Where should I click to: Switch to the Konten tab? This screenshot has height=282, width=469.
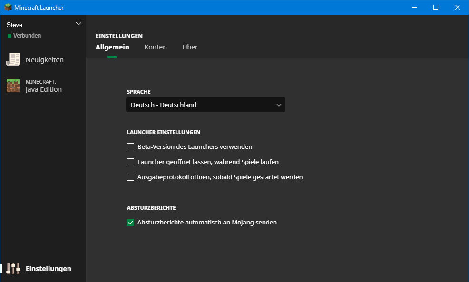(156, 47)
